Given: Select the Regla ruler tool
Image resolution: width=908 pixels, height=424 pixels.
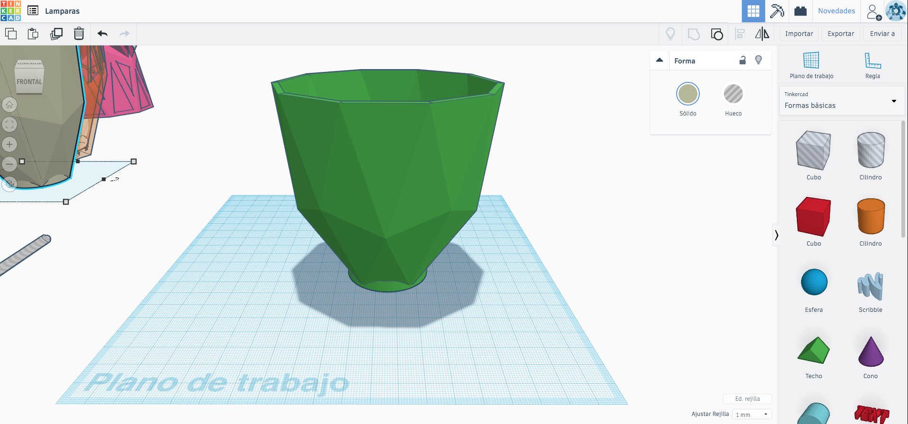Looking at the screenshot, I should (x=873, y=65).
